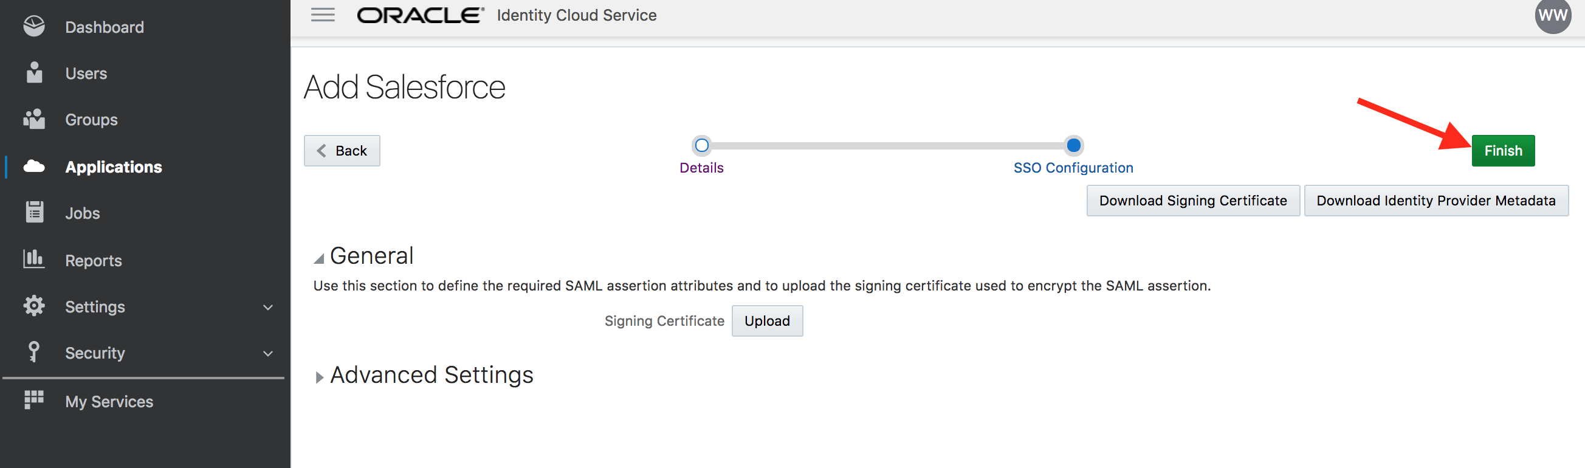Click the Reports bar chart icon
This screenshot has width=1585, height=468.
click(x=34, y=259)
